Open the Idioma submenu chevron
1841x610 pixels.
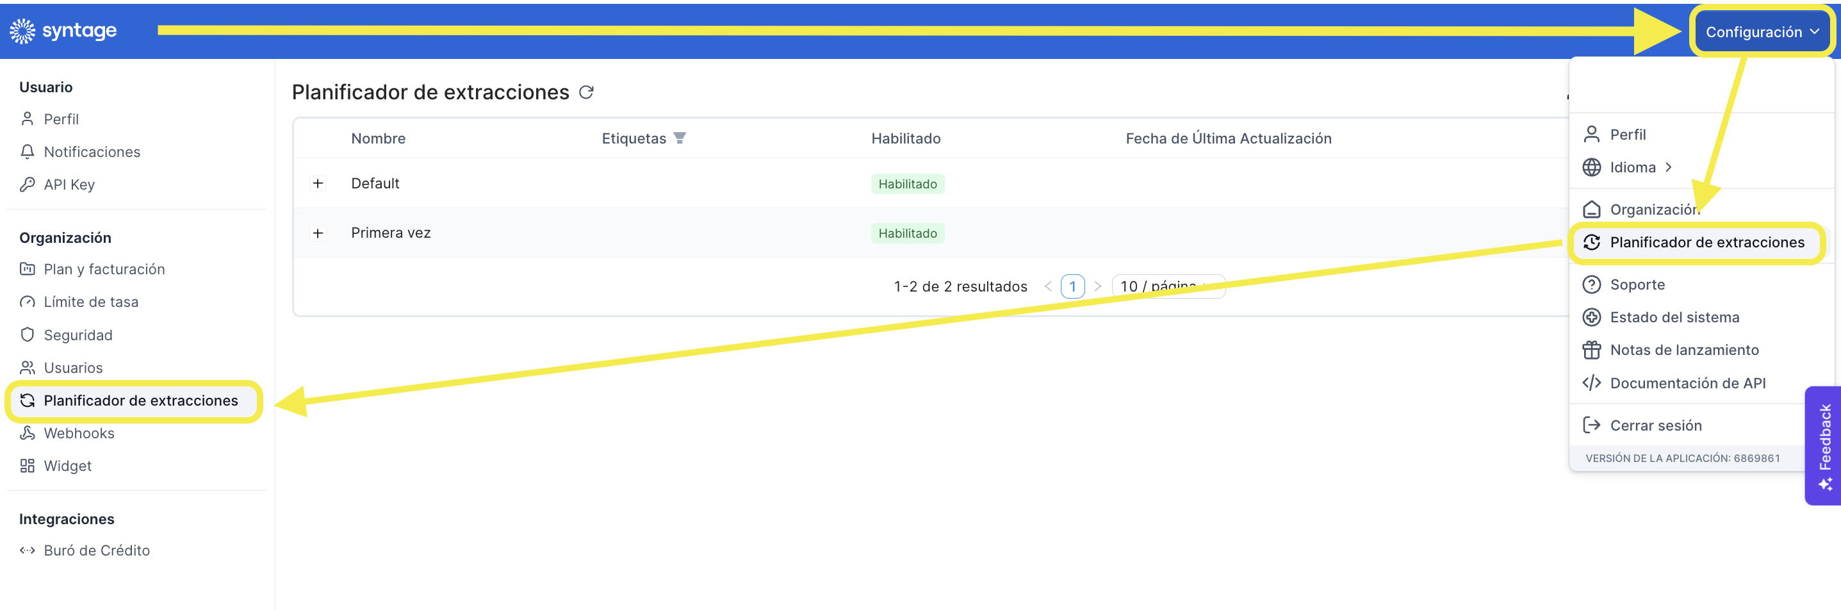click(1669, 167)
